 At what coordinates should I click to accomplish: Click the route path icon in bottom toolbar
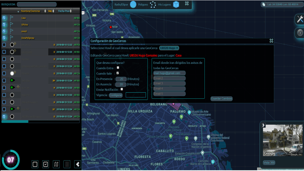tap(56, 164)
